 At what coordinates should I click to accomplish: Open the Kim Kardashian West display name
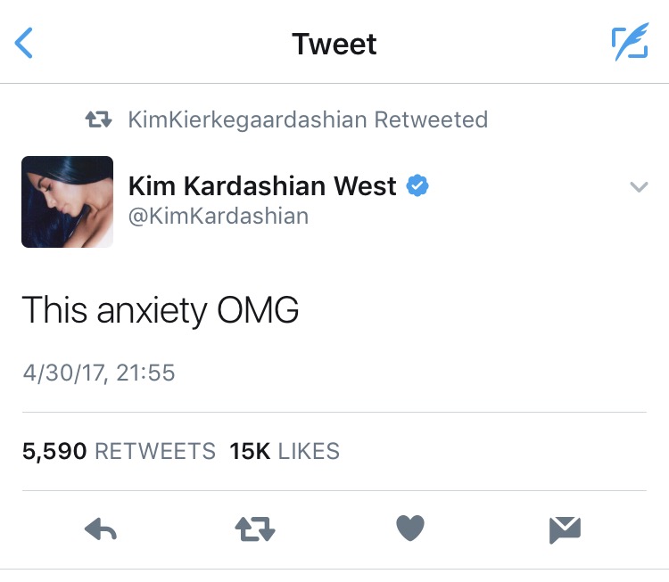[262, 186]
